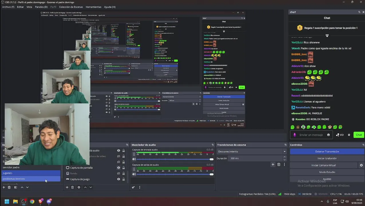
Task: Remove transition with the transitions trash icon
Action: (x=279, y=165)
